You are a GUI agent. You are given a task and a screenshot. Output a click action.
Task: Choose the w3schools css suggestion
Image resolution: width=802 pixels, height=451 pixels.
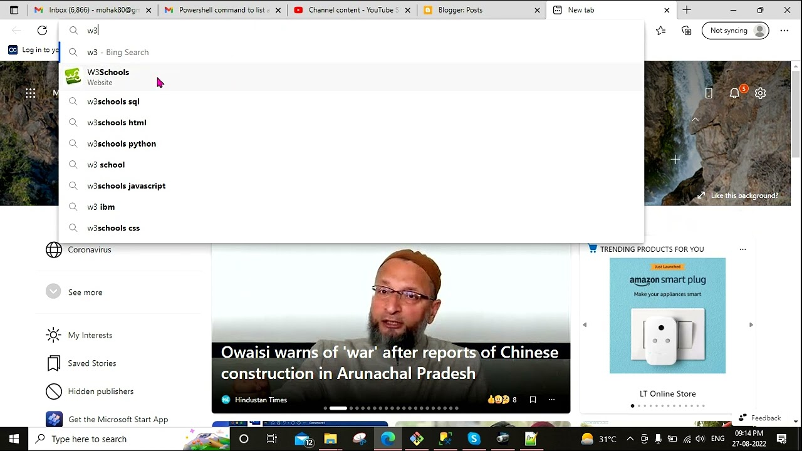click(351, 228)
